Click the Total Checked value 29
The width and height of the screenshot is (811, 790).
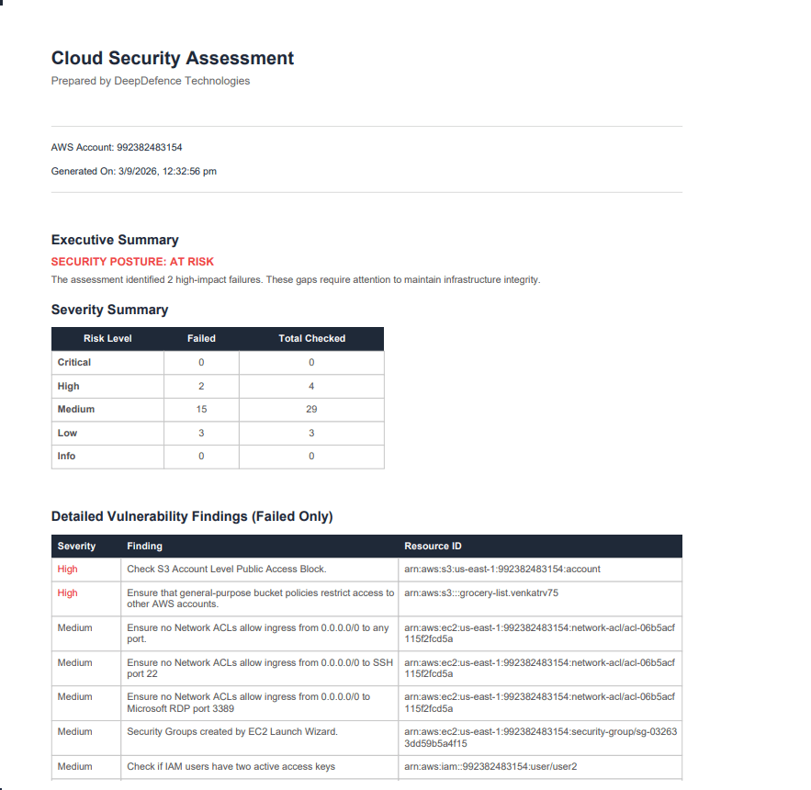click(x=311, y=409)
